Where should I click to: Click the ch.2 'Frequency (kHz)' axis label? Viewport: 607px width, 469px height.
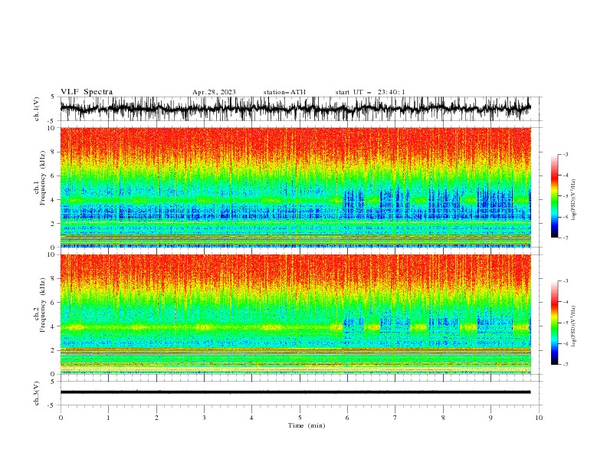(x=43, y=305)
